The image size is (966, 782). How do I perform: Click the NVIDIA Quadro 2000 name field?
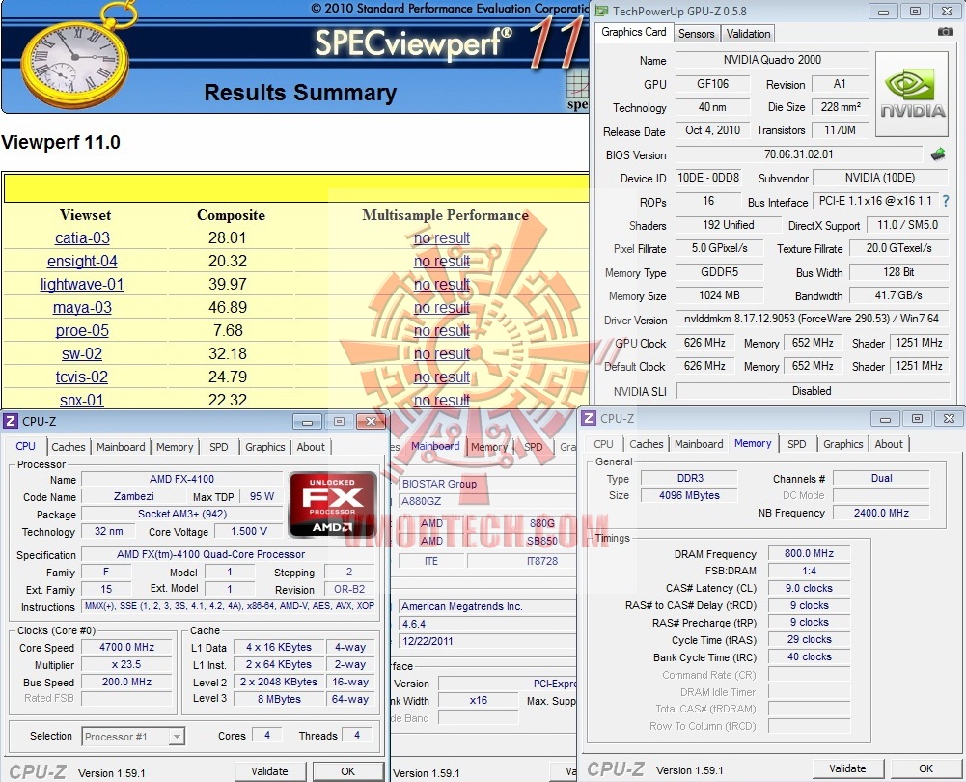(x=772, y=60)
